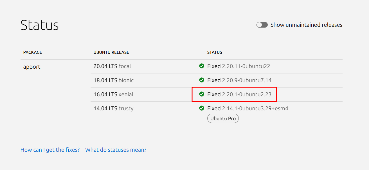Image resolution: width=369 pixels, height=170 pixels.
Task: Click the PACKAGE column header
Action: point(33,52)
